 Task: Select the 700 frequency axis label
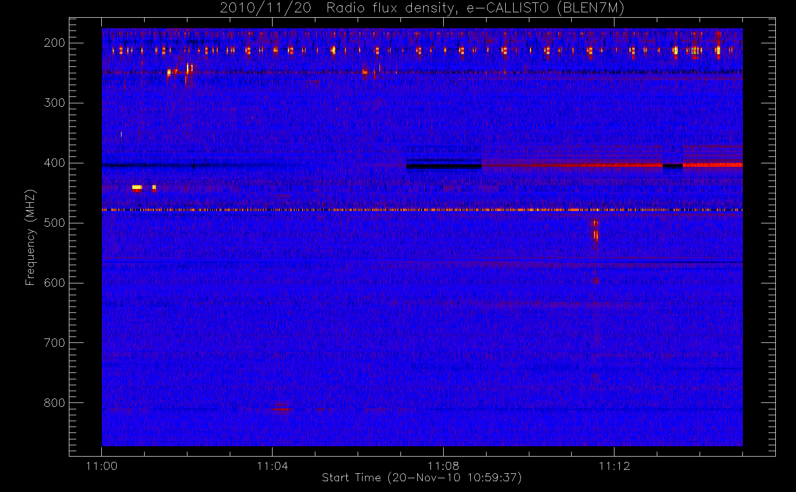[54, 343]
